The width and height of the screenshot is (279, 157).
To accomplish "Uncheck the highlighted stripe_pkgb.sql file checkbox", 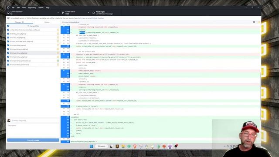I will pyautogui.click(x=8, y=53).
